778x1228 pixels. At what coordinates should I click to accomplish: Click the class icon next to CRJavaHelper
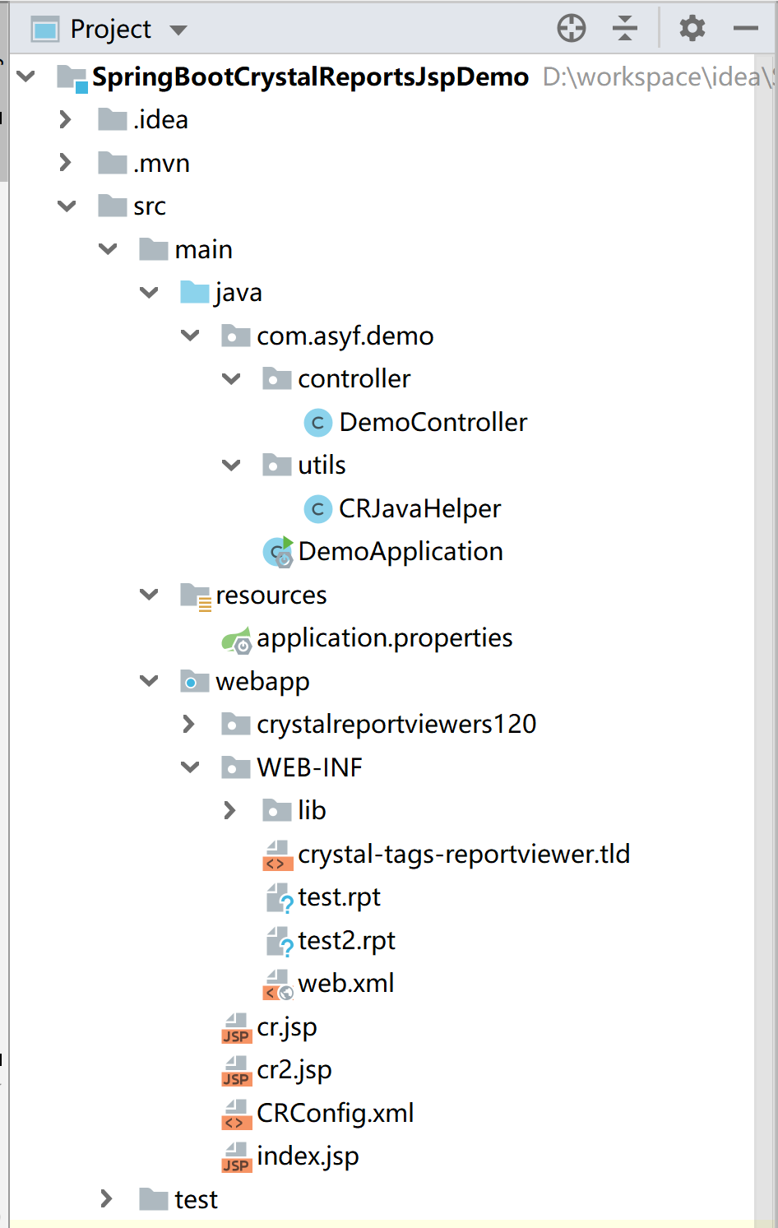click(317, 508)
